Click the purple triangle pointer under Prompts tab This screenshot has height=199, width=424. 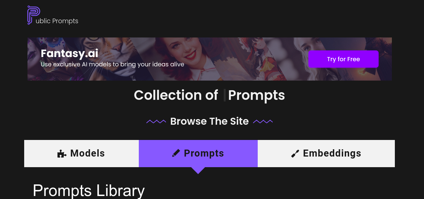point(198,170)
